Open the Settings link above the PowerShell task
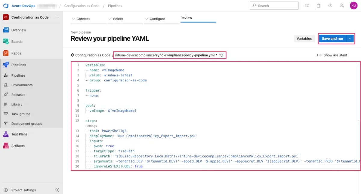The width and height of the screenshot is (361, 194). pyautogui.click(x=91, y=126)
